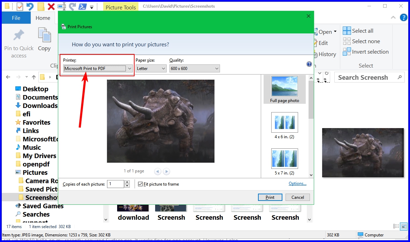410x242 pixels.
Task: Toggle Fit picture to frame checkbox
Action: point(141,184)
